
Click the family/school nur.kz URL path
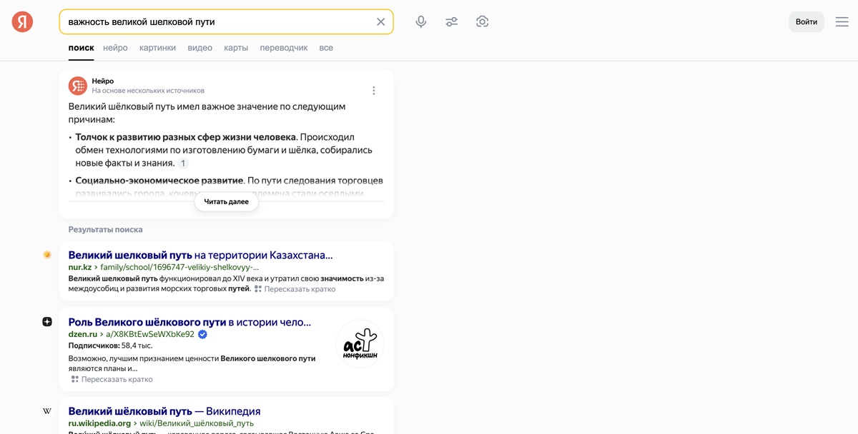point(179,268)
